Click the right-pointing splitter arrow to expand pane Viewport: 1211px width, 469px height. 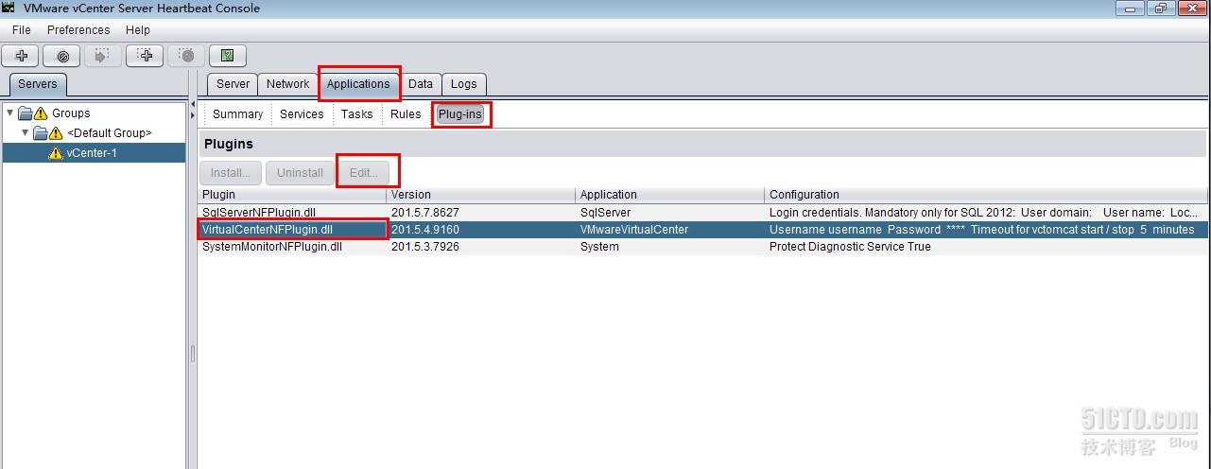(193, 115)
